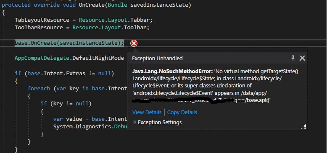
Task: Expand the Exception Settings section
Action: point(135,122)
